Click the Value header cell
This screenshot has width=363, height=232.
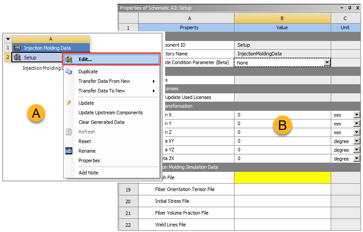tap(282, 27)
